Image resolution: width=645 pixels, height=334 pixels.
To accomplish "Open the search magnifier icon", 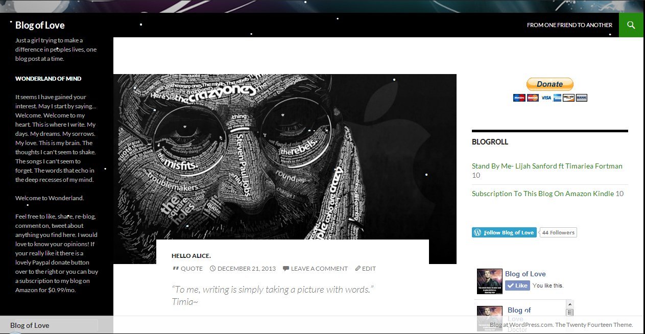I will 631,25.
